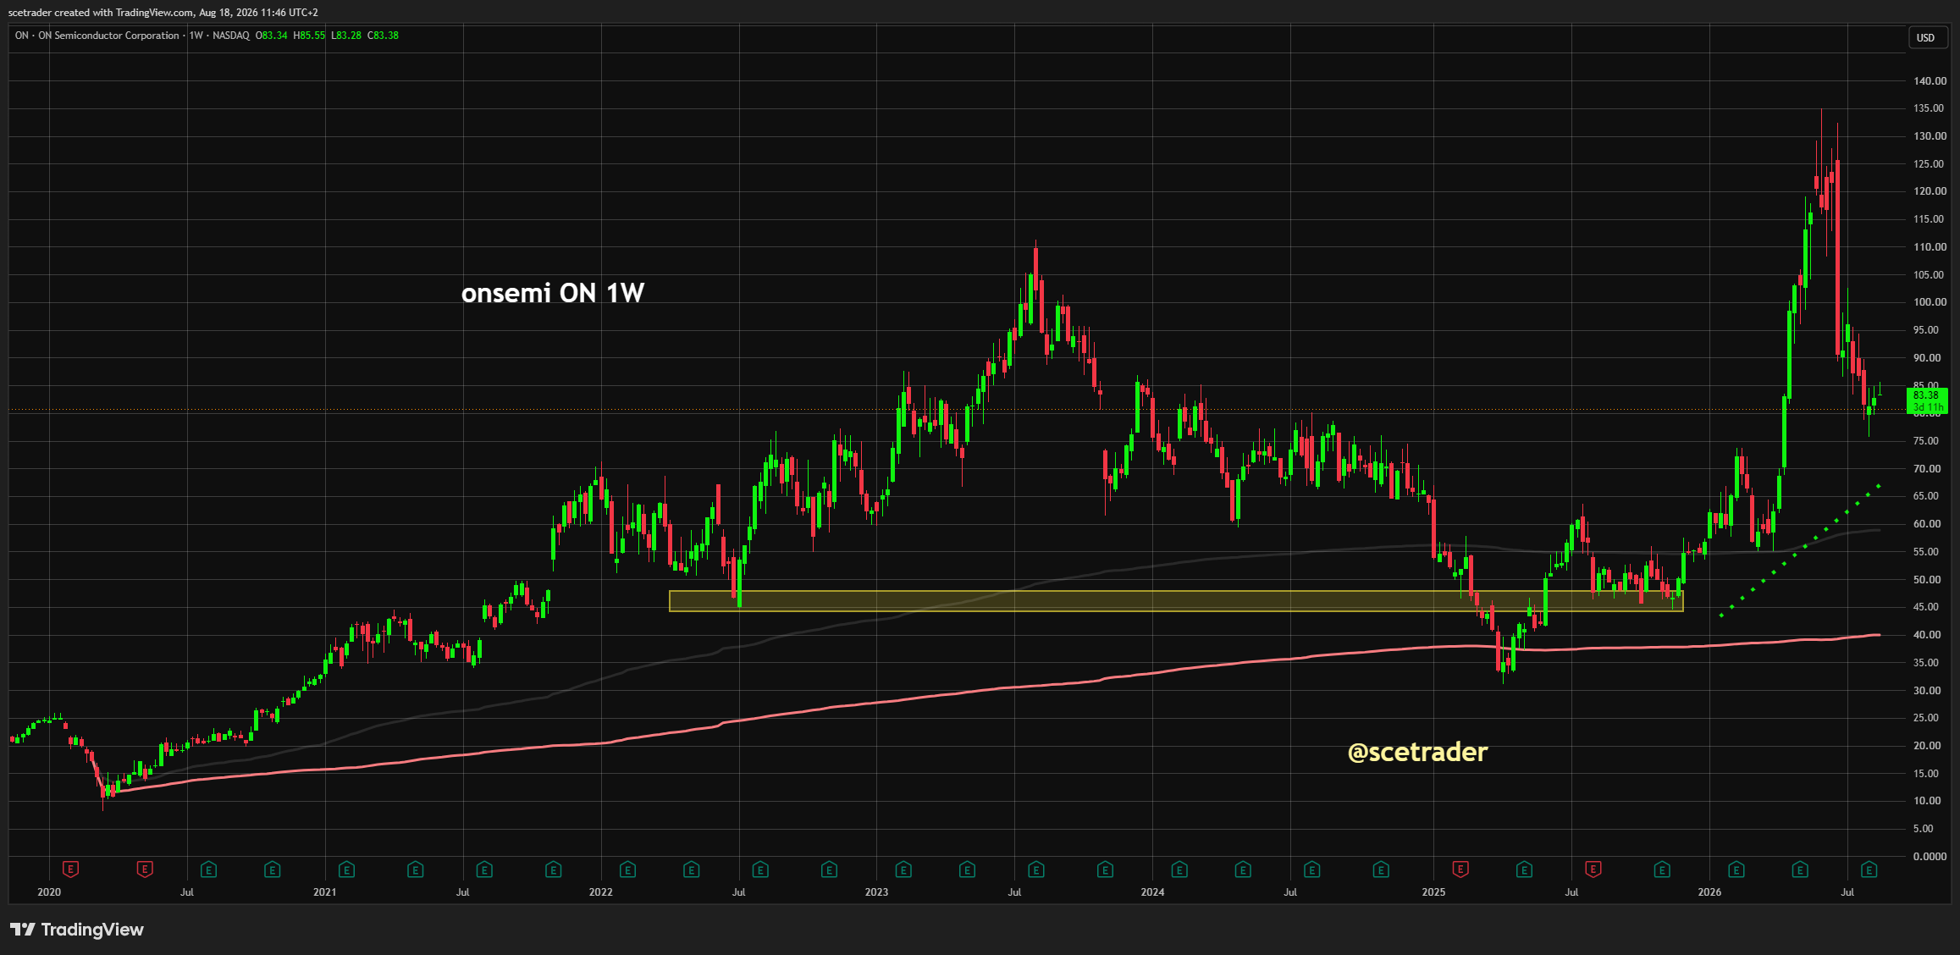Open the last earnings marker before Jul 2022
This screenshot has width=1960, height=955.
point(691,869)
